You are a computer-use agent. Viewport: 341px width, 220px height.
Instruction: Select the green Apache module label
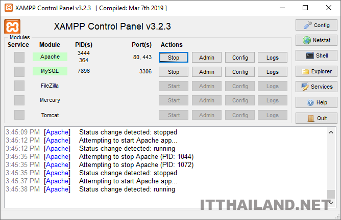(50, 57)
